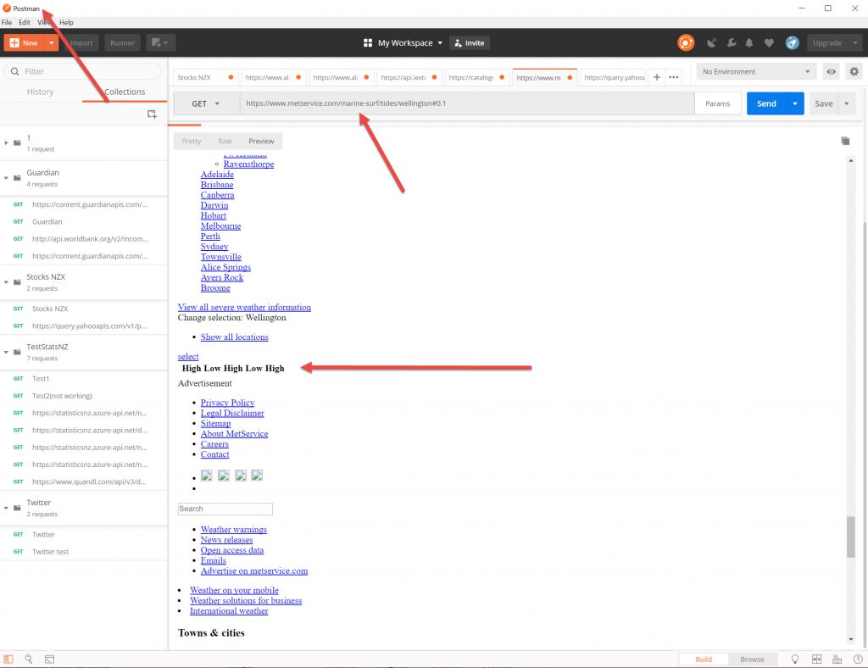Click environment quick look eye icon
Viewport: 868px width, 668px height.
click(x=832, y=72)
